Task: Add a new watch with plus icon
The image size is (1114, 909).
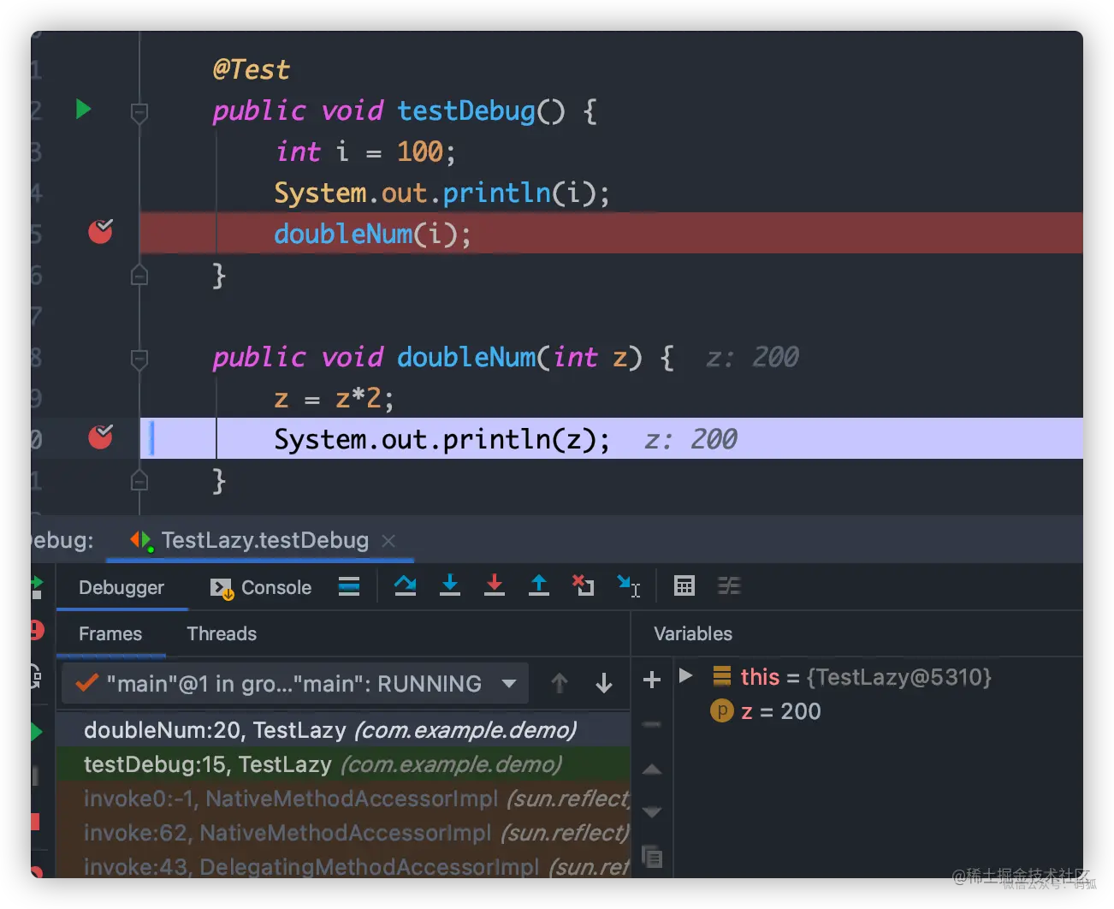Action: point(652,680)
